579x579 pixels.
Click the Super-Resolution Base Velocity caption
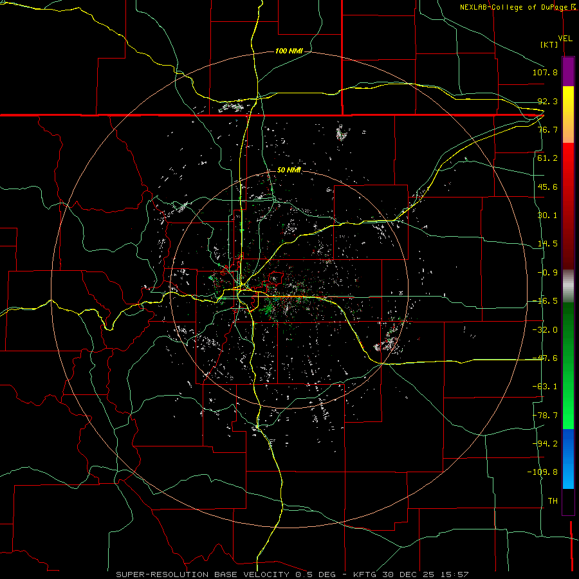coord(292,574)
